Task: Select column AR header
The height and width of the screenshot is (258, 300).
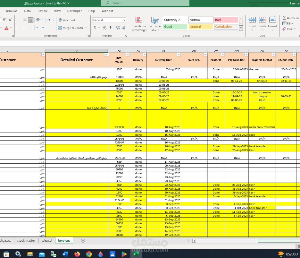Action: (x=119, y=51)
